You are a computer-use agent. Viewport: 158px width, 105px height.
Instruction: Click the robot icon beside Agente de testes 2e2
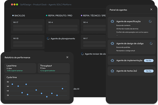(112, 71)
